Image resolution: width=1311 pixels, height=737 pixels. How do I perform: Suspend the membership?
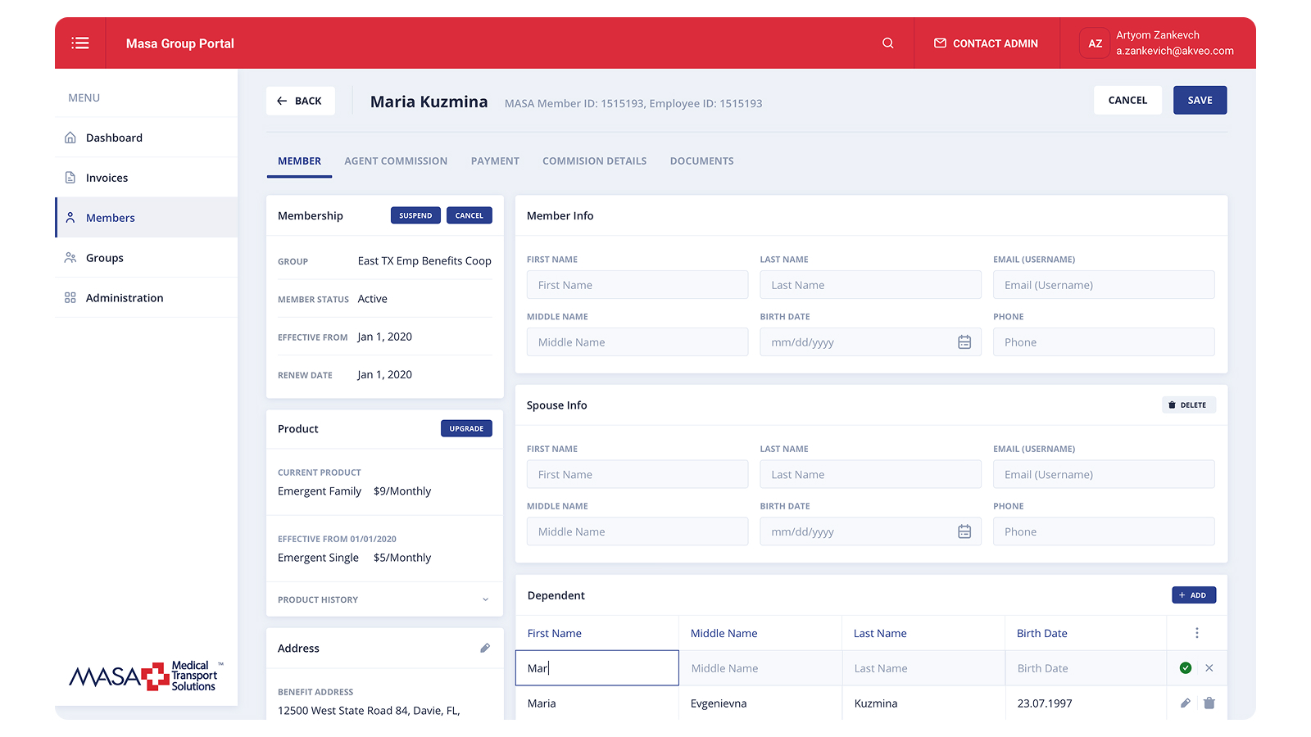(415, 215)
